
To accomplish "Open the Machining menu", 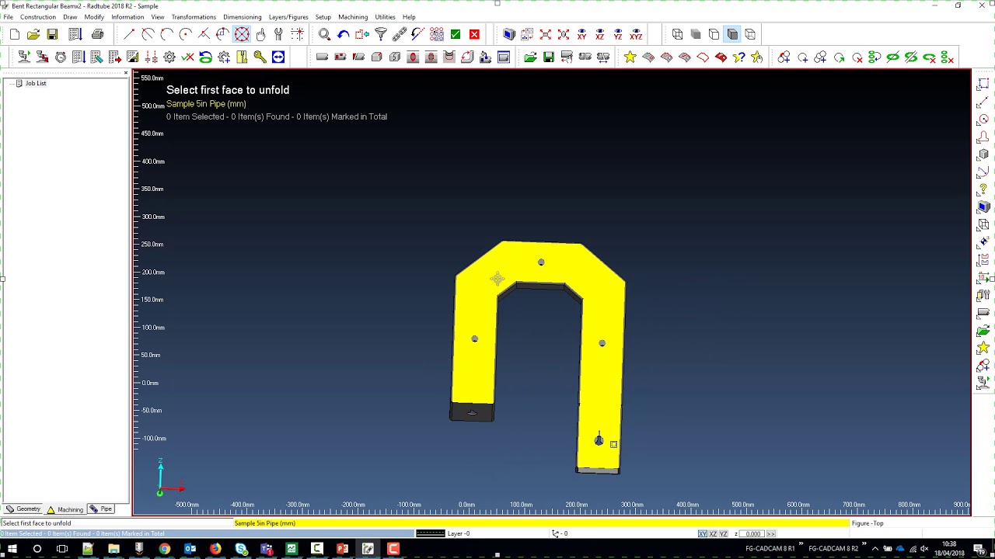I will (x=353, y=16).
